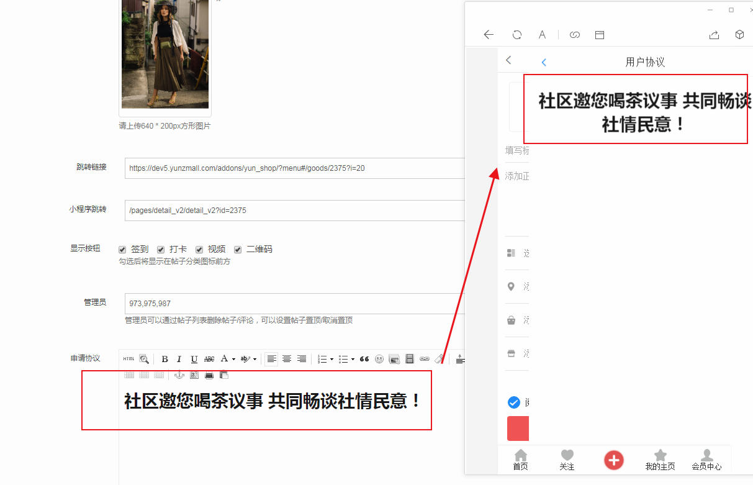Center align the editor text

click(x=287, y=359)
